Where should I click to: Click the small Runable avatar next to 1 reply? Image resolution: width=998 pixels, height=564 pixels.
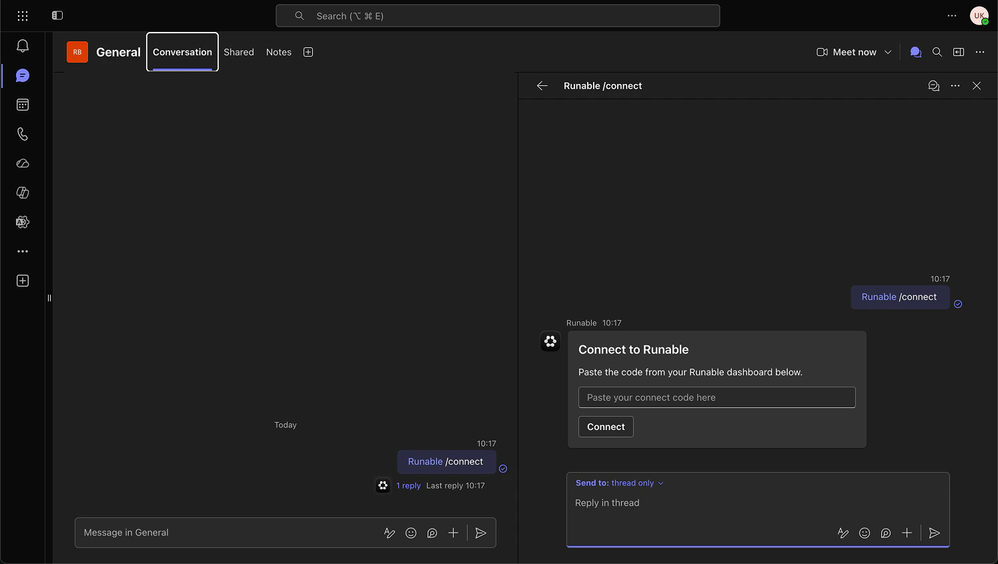(383, 485)
